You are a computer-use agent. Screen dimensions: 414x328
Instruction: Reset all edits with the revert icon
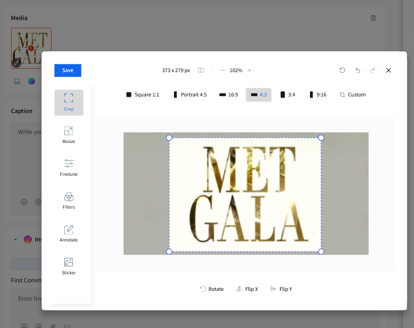pos(342,70)
